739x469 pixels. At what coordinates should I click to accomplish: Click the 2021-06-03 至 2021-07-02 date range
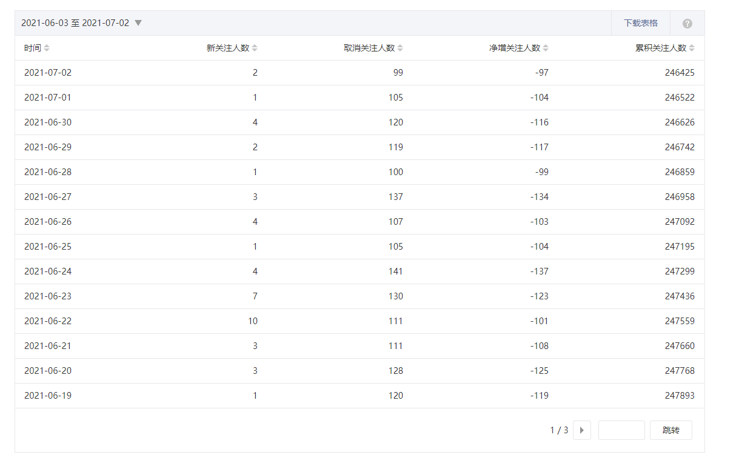tap(75, 23)
